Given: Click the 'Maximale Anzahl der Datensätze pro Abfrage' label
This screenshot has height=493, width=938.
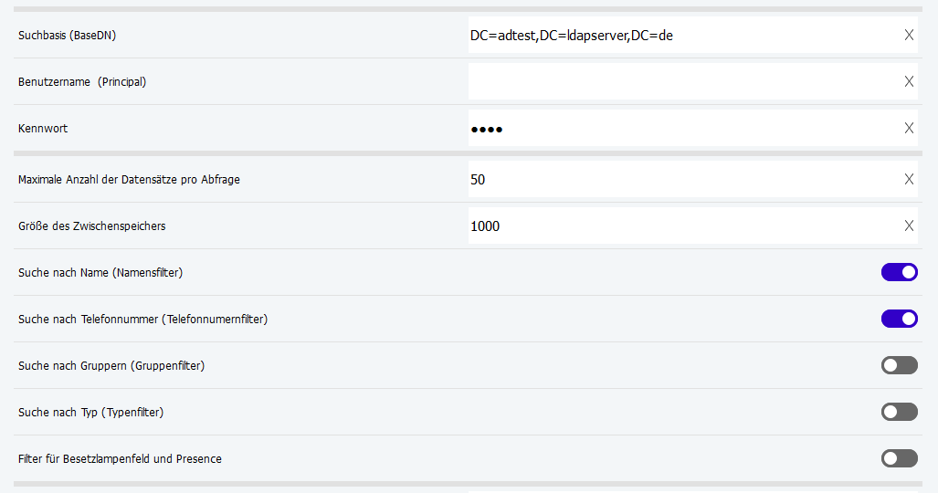Looking at the screenshot, I should click(129, 180).
